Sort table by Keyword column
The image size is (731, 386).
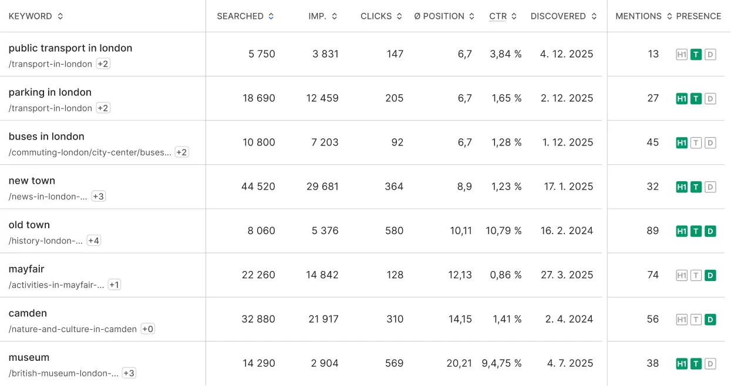(36, 16)
